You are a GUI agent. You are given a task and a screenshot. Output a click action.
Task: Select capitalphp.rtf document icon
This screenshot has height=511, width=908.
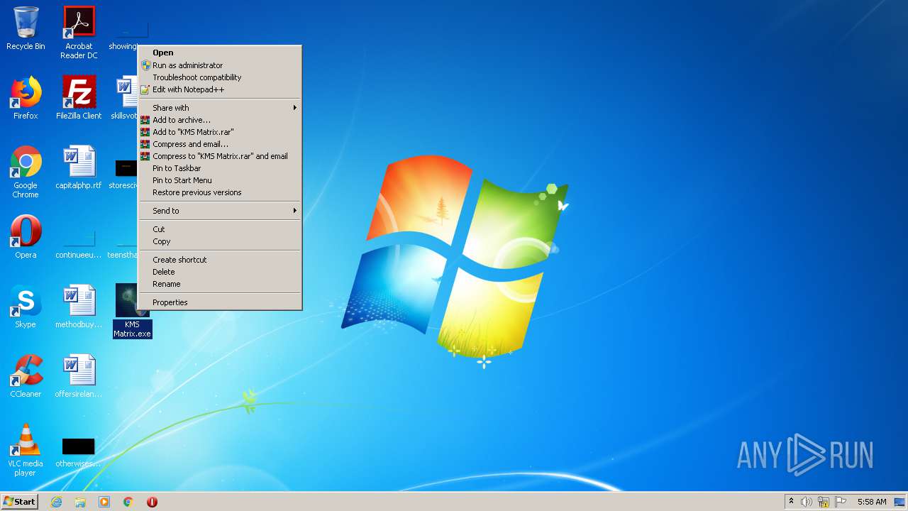79,167
